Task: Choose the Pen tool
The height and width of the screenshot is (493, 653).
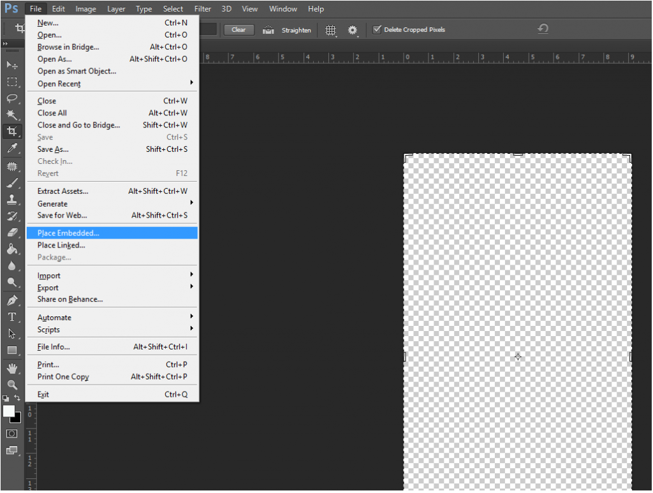Action: click(x=12, y=300)
